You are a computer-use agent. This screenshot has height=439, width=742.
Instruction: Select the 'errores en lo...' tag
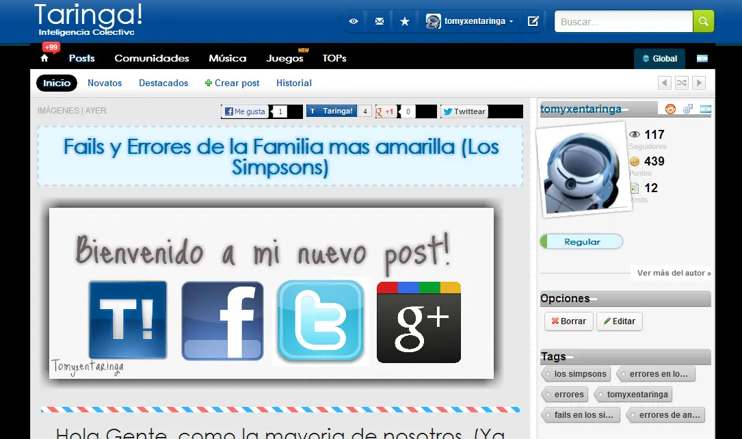pyautogui.click(x=656, y=374)
